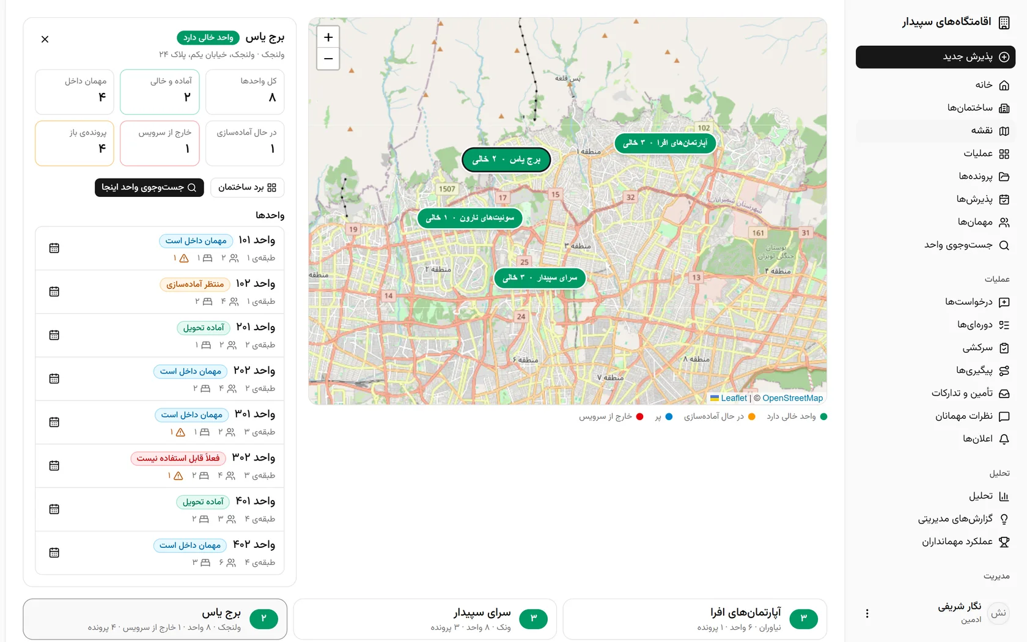Click the map zoom out minus button

328,59
